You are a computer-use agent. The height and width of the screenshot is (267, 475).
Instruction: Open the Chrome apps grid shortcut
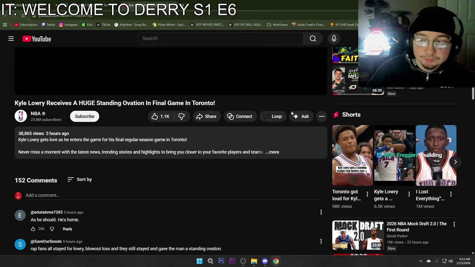[5, 25]
